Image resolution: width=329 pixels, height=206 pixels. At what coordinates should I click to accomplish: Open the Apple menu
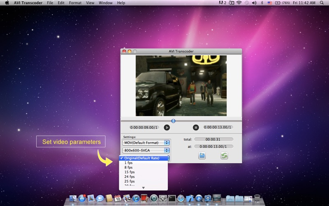tap(7, 3)
